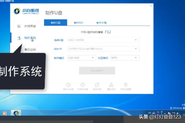
Task: Switch to the 制作ISO tab
Action: tap(78, 22)
